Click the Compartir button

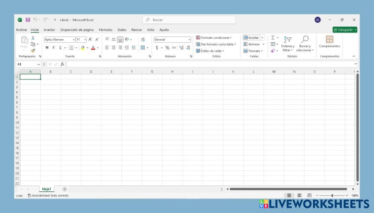[x=344, y=30]
